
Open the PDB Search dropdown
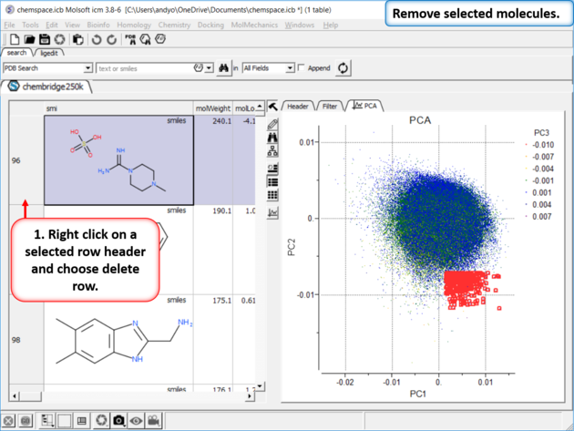coord(88,68)
